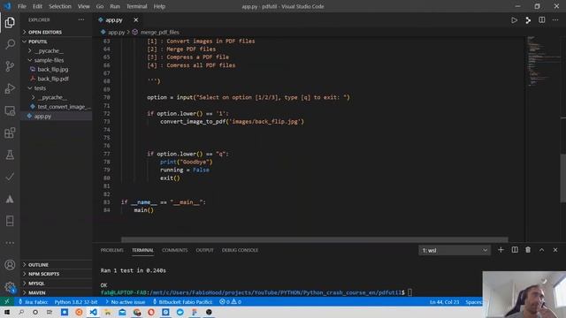Click the debug run icon in editor toolbar
This screenshot has width=566, height=318.
coord(528,20)
